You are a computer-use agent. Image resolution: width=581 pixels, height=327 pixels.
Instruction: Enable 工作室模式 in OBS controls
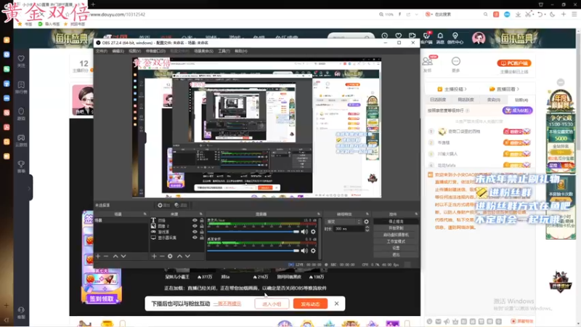pos(396,241)
